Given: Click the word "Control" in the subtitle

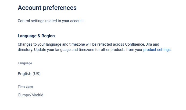Looking at the screenshot, I should click(x=24, y=21).
